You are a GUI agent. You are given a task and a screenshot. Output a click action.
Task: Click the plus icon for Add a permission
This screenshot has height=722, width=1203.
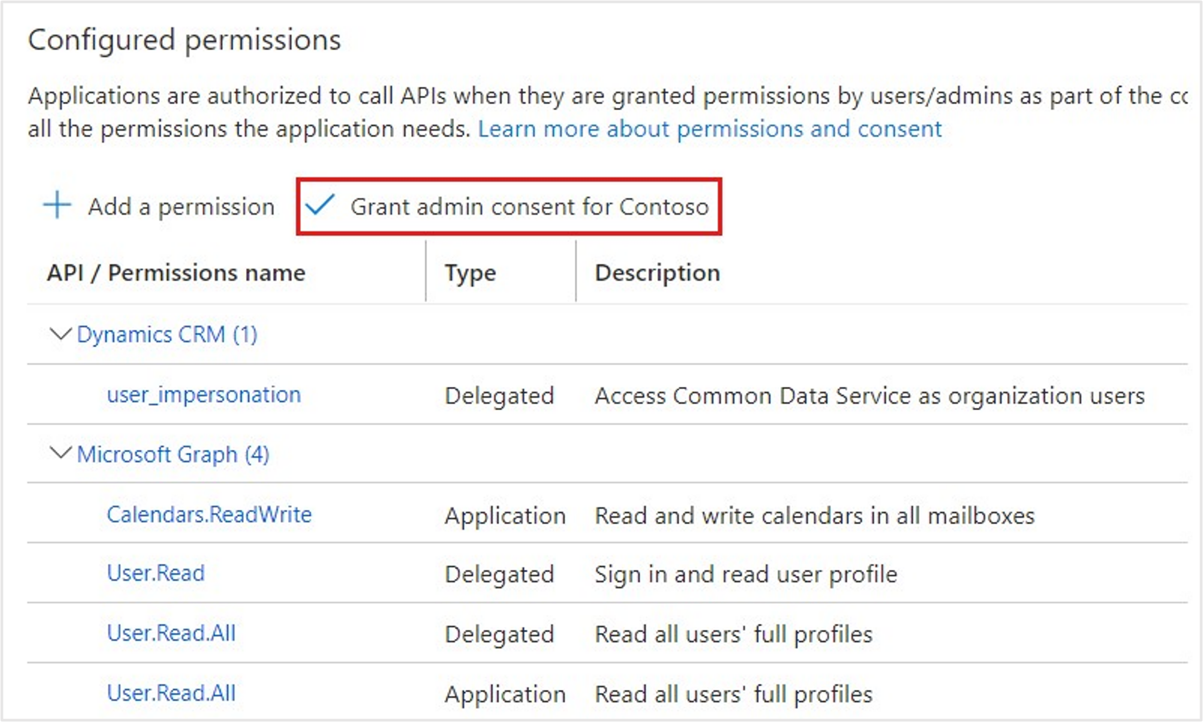[57, 205]
